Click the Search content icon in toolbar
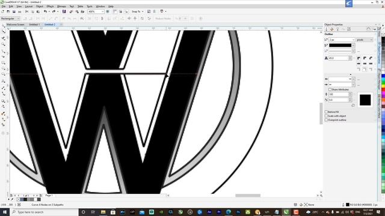The height and width of the screenshot is (216, 385). coord(64,11)
